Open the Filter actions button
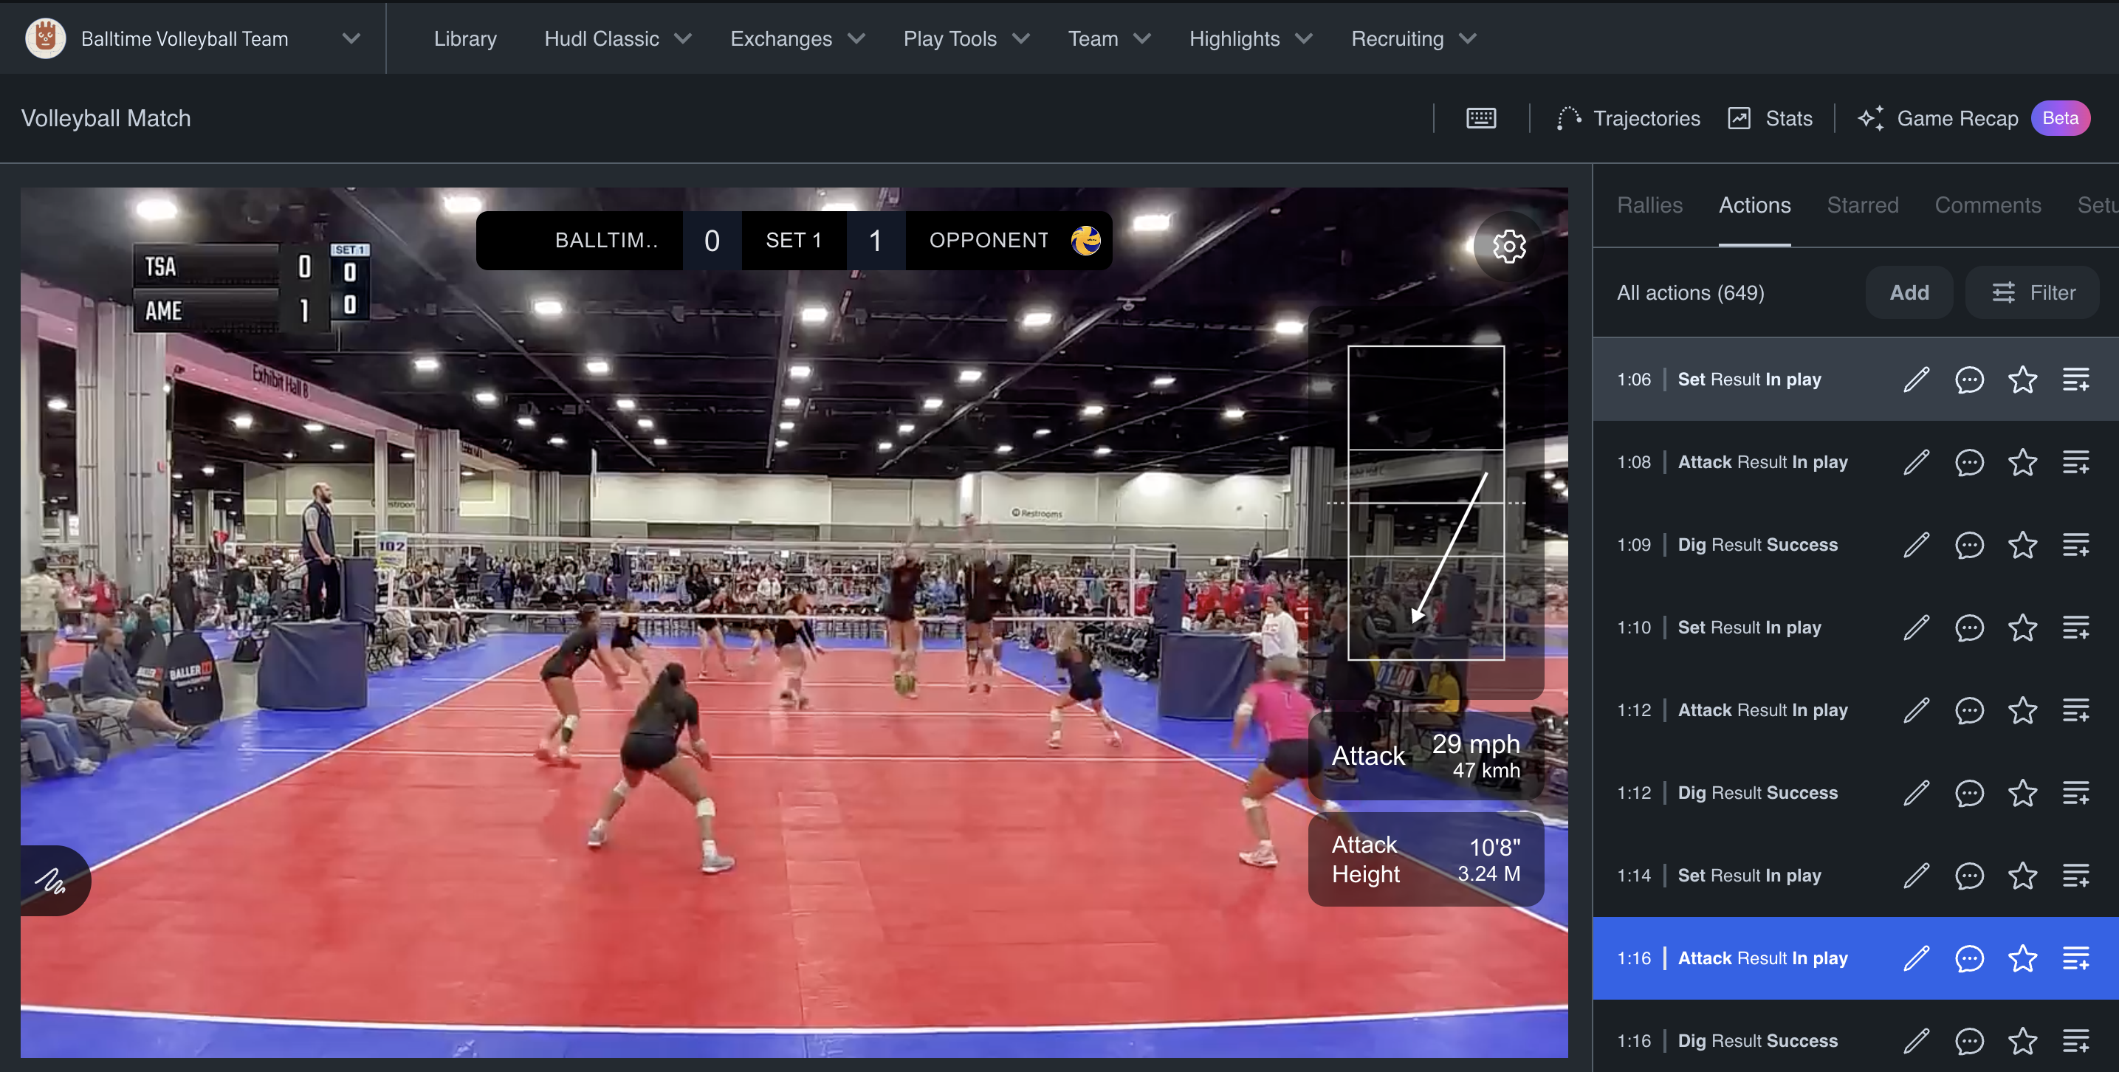 (x=2033, y=293)
